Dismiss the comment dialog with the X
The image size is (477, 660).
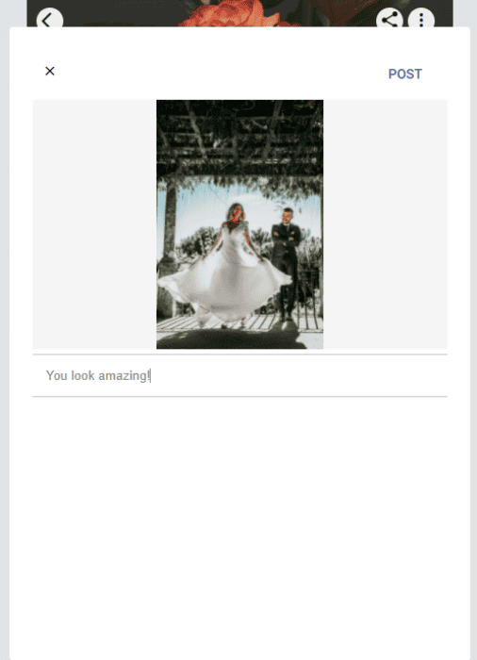point(50,71)
